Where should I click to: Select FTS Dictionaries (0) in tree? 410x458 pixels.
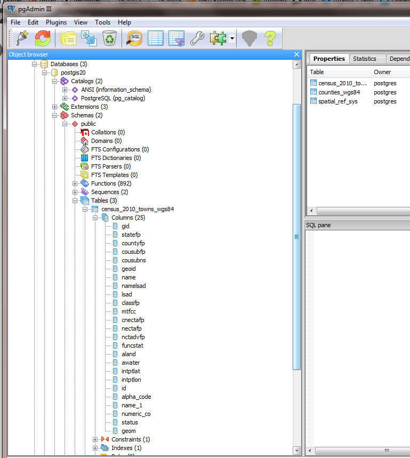pos(116,158)
